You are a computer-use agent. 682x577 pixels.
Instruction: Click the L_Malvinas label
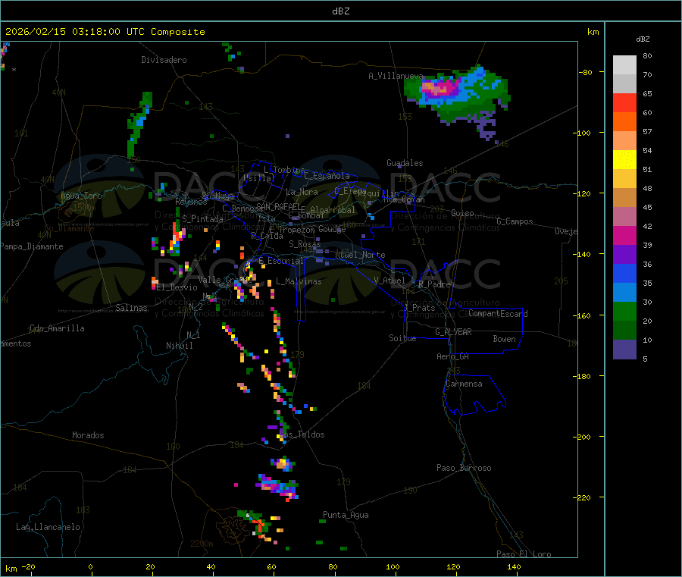[x=299, y=281]
